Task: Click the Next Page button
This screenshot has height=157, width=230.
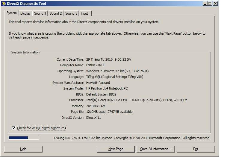Action: coord(116,149)
